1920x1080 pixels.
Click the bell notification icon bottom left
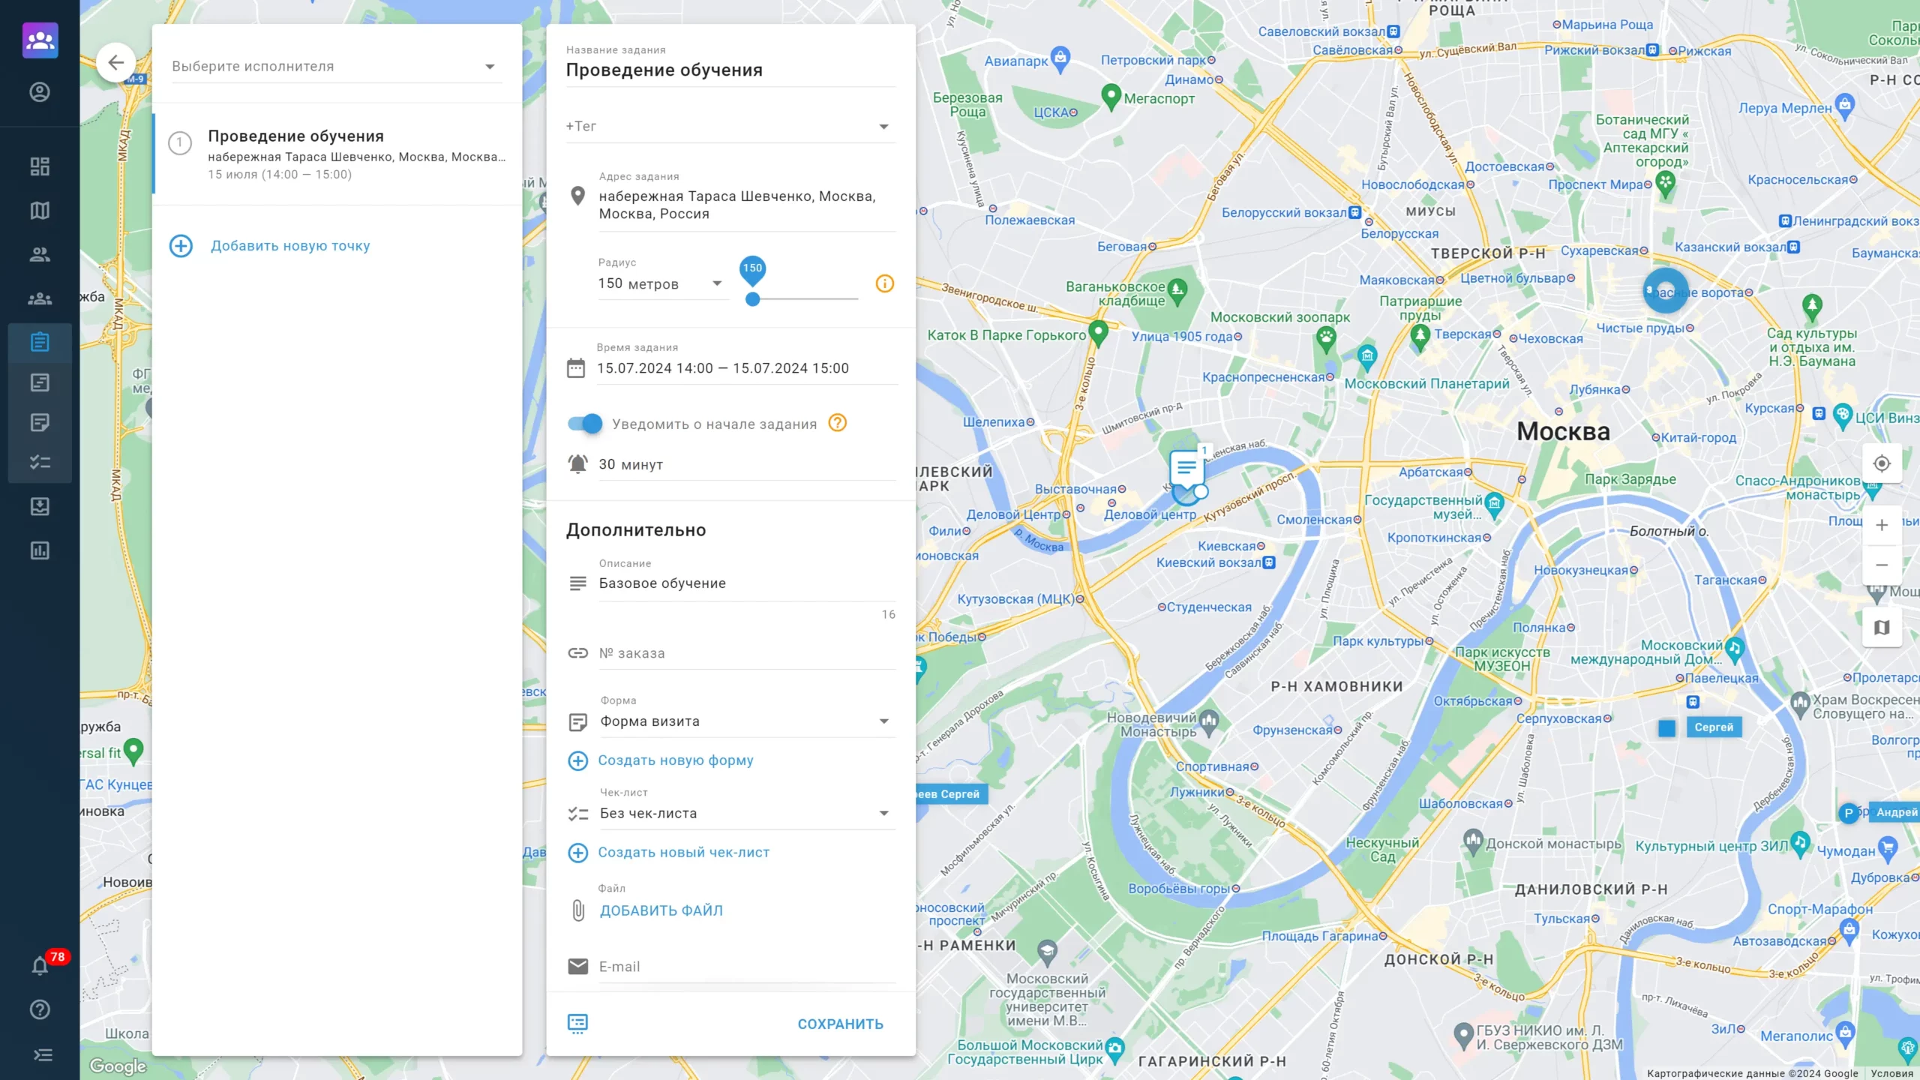(x=40, y=965)
